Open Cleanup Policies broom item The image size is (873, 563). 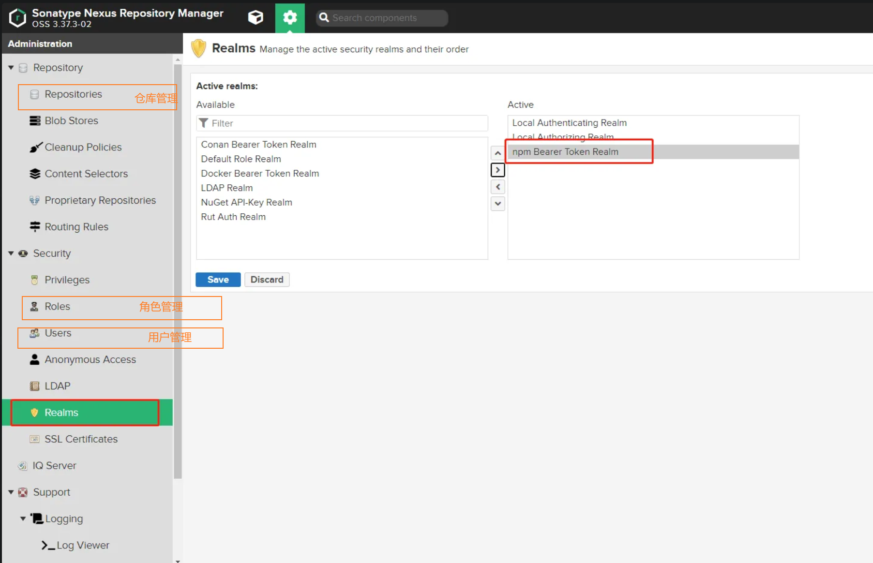[83, 148]
